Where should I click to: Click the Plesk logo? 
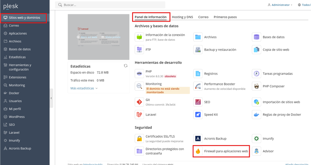[11, 7]
